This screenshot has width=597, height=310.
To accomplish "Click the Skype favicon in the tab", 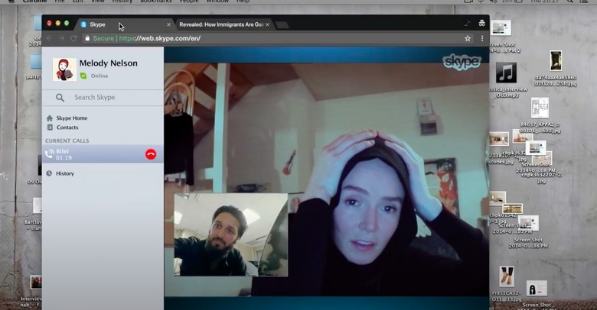I will tap(83, 24).
